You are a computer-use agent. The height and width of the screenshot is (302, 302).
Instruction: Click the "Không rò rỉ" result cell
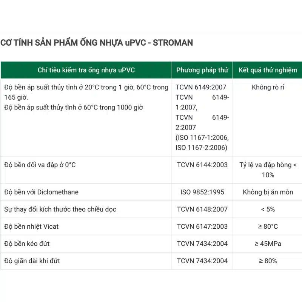tap(268, 88)
